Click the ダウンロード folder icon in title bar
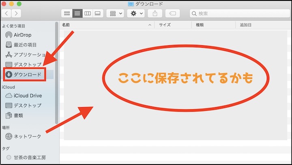This screenshot has width=292, height=165. (131, 4)
